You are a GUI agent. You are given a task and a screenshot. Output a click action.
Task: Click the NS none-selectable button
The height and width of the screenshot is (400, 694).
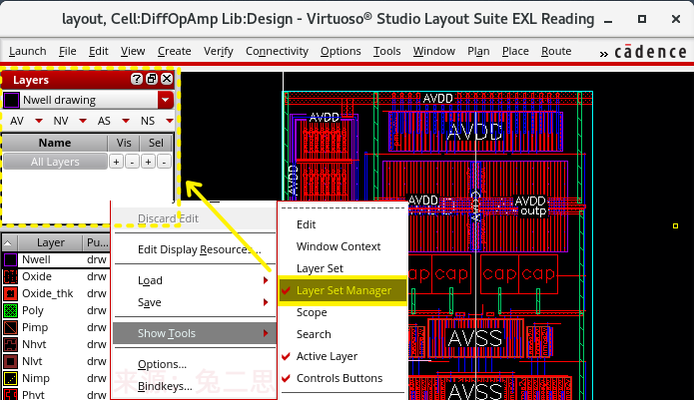pos(148,121)
